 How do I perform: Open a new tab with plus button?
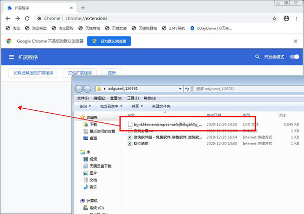(x=83, y=8)
